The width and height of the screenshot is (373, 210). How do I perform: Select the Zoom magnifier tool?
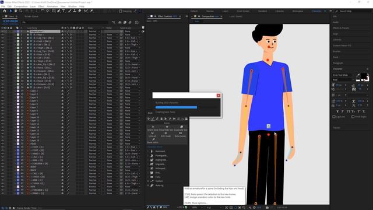(21, 11)
